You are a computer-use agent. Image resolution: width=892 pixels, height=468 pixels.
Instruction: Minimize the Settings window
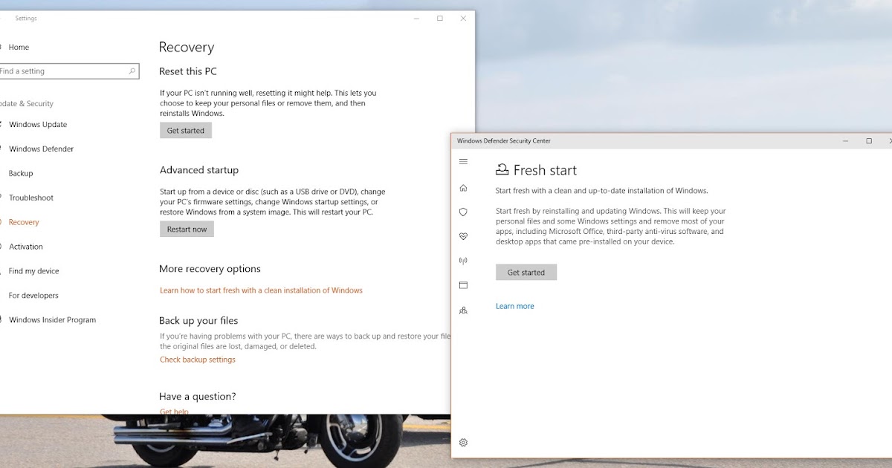[x=416, y=18]
